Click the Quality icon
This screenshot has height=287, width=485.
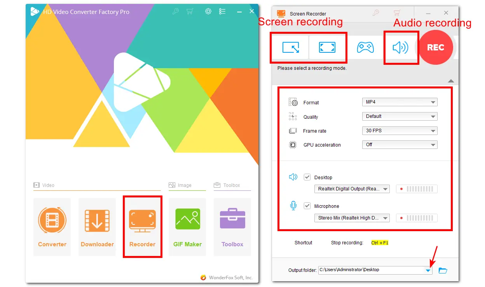(293, 116)
